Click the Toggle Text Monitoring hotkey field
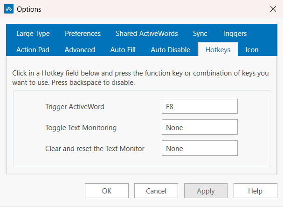The width and height of the screenshot is (283, 207). [x=200, y=127]
